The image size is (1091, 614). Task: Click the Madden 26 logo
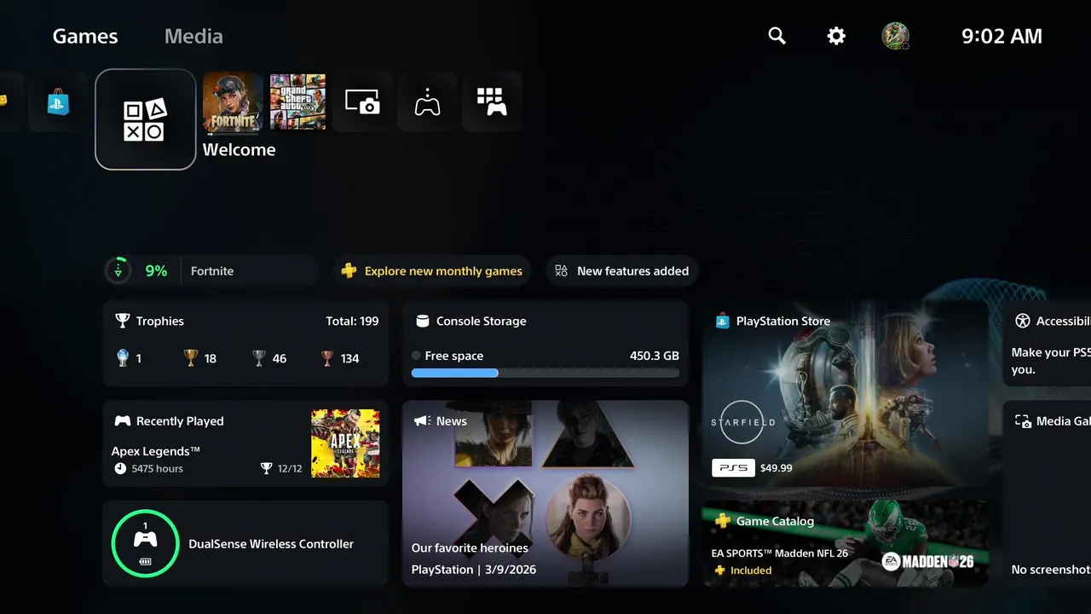click(x=928, y=561)
